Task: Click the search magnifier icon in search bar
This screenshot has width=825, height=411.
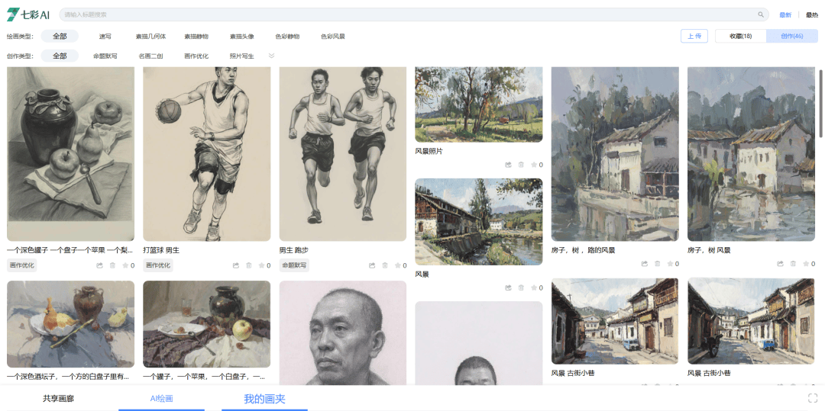Action: tap(760, 14)
